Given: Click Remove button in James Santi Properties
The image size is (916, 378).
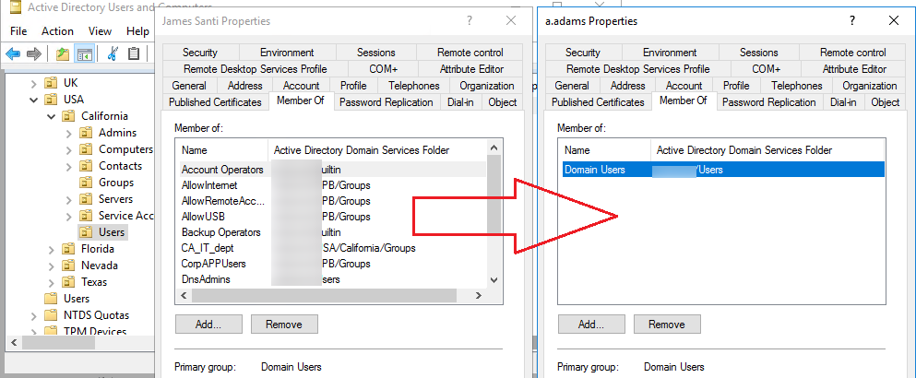Looking at the screenshot, I should point(284,325).
